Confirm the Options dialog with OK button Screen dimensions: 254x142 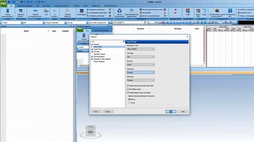(171, 112)
